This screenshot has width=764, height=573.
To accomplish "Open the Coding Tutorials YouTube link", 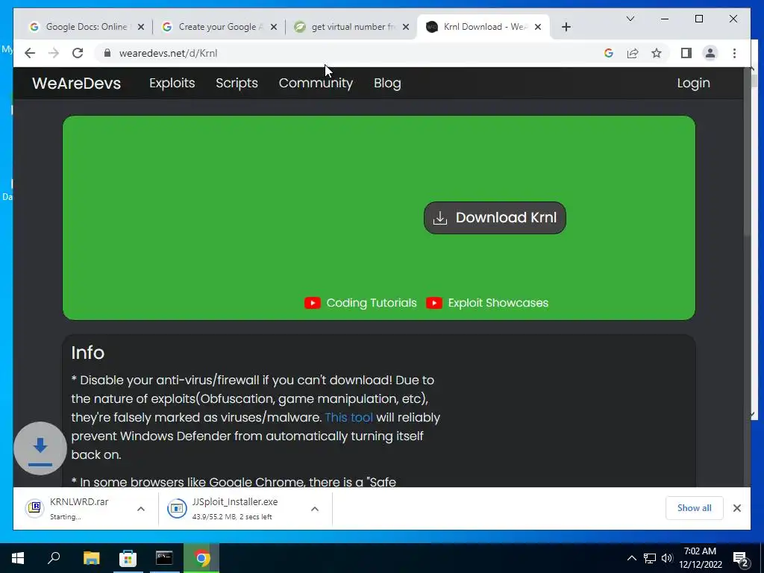I will 360,303.
